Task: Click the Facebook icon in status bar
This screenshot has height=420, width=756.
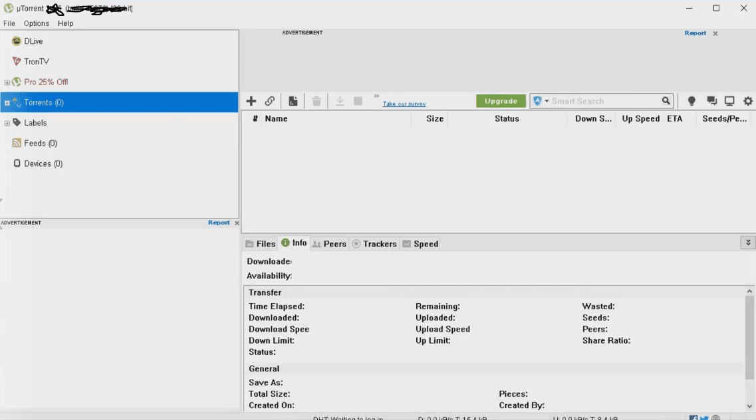Action: [693, 418]
